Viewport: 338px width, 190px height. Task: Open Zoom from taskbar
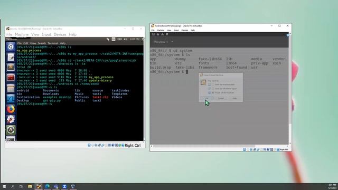pos(64,186)
